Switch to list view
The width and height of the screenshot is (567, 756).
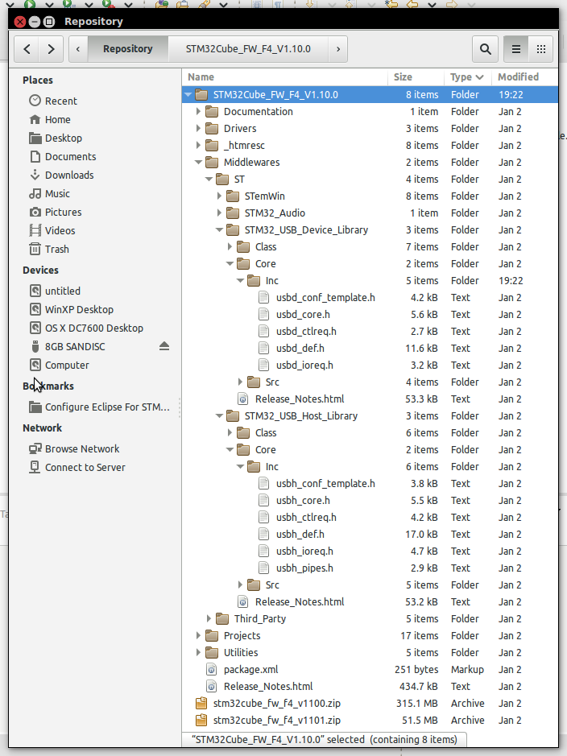click(516, 49)
